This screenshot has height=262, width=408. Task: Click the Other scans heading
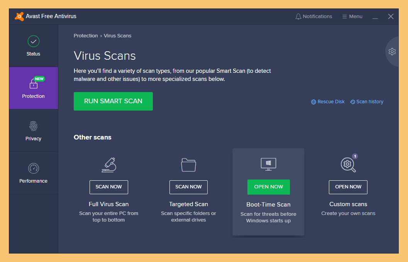click(92, 138)
